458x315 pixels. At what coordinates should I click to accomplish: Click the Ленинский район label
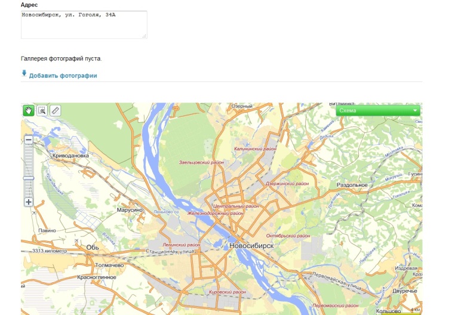tap(182, 245)
